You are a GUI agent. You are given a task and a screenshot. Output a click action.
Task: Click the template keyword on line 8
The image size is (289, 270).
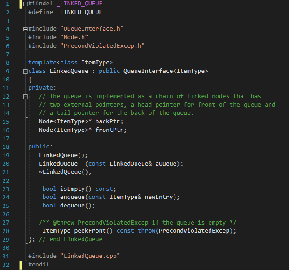pyautogui.click(x=42, y=63)
